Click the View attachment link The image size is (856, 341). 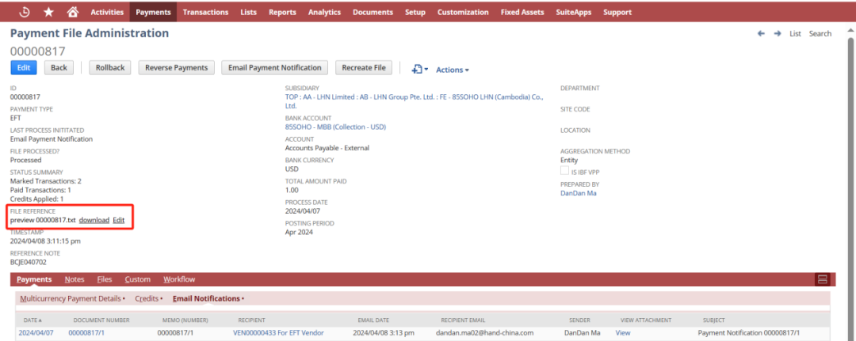[x=623, y=332]
